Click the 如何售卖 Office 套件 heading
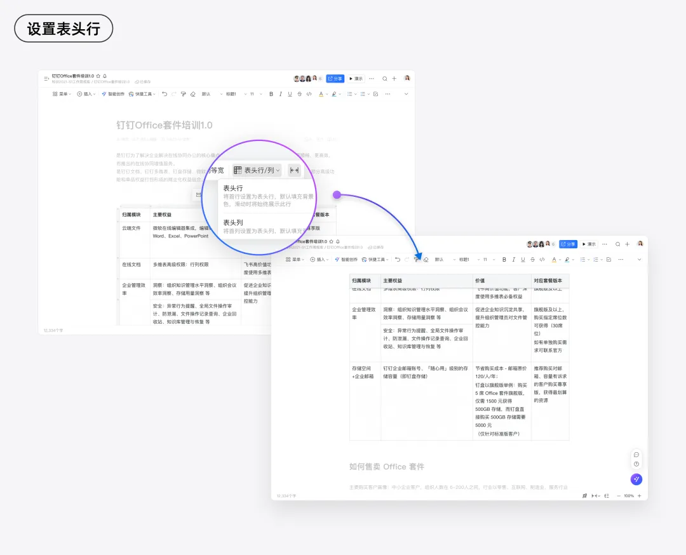The height and width of the screenshot is (555, 686). (x=387, y=467)
